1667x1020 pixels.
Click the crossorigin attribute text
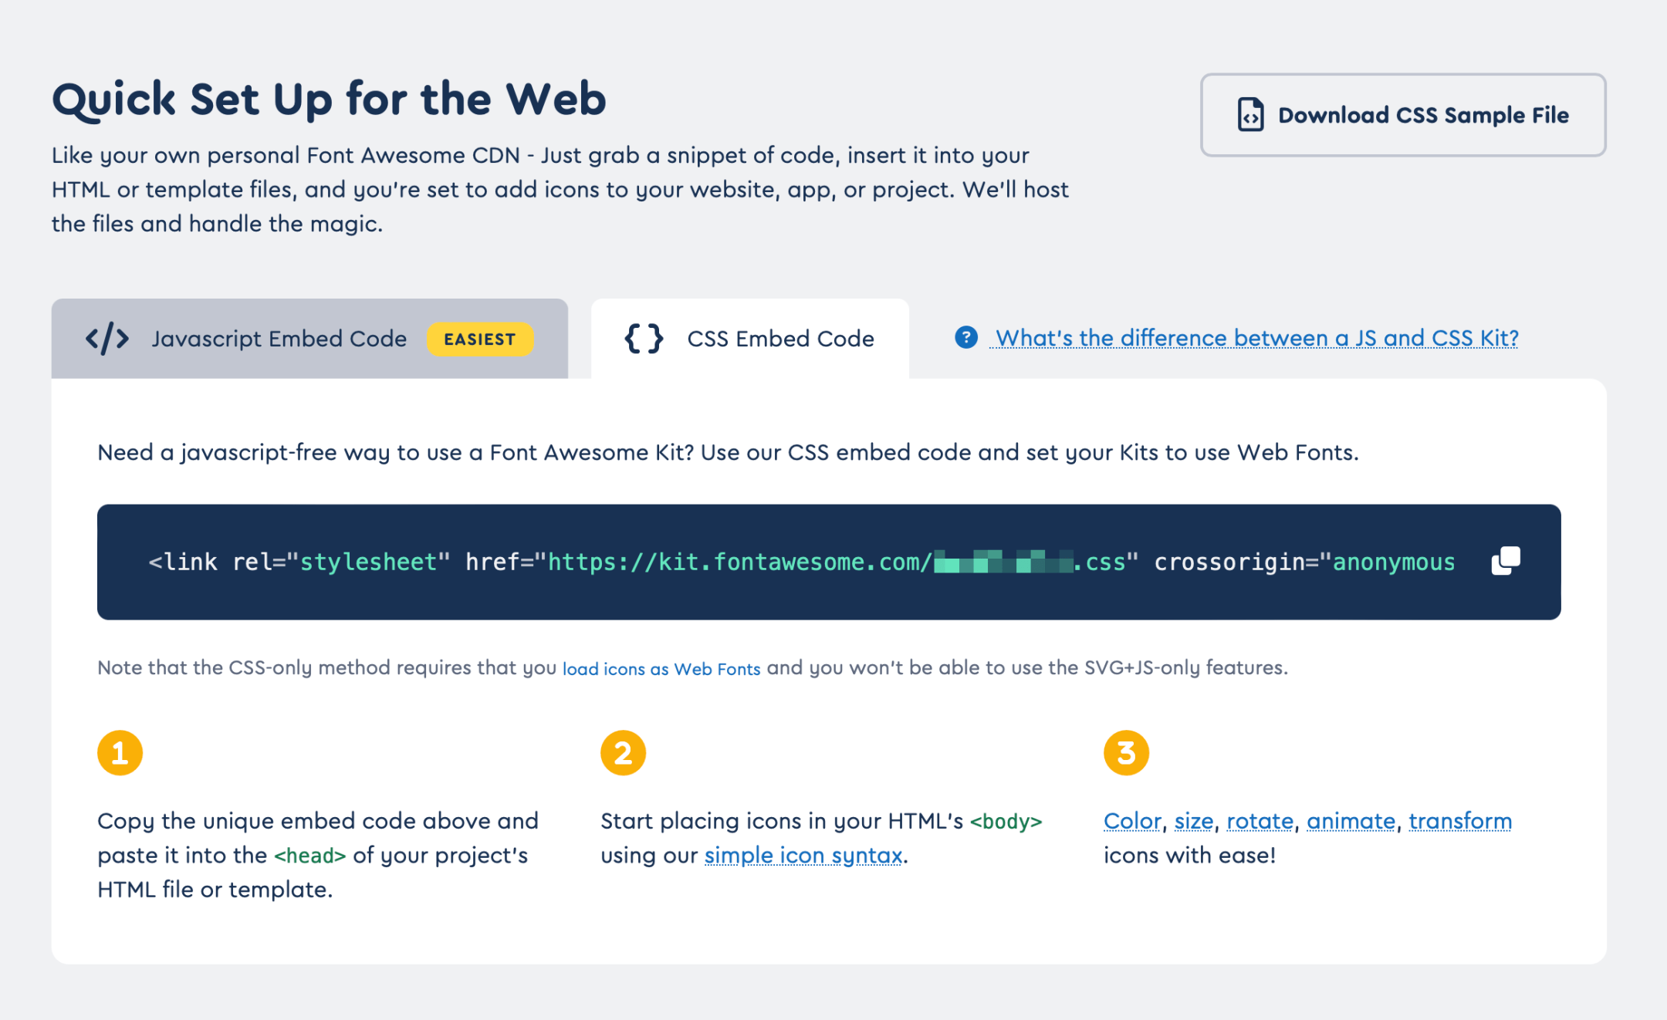(1304, 562)
